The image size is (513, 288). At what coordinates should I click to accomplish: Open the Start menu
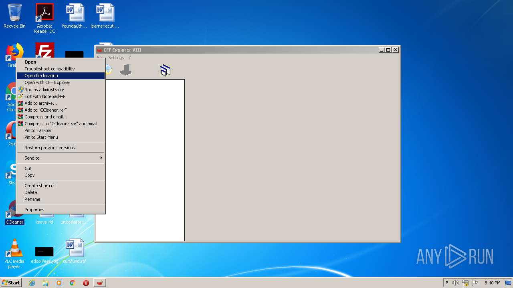[x=11, y=283]
